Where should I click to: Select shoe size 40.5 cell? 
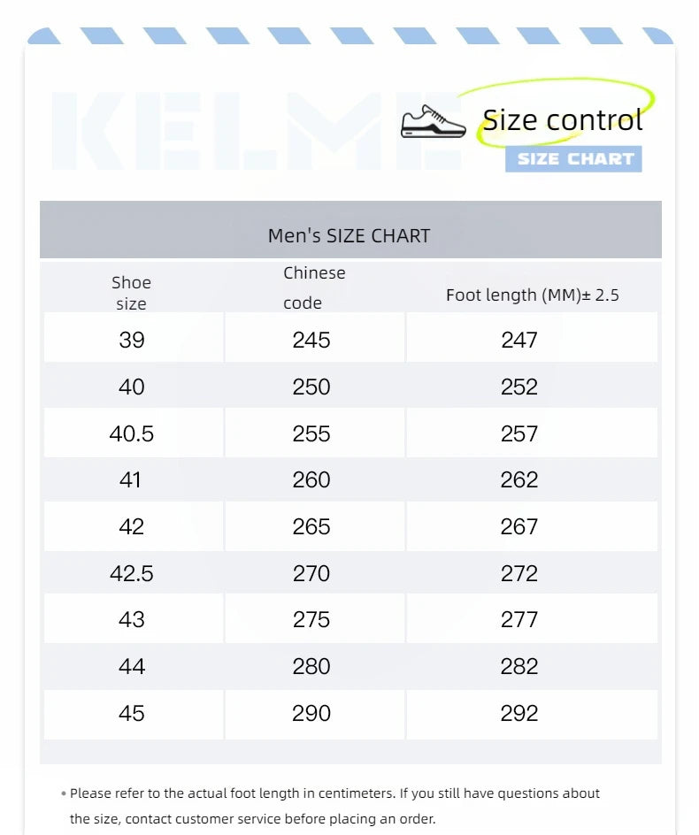point(132,433)
